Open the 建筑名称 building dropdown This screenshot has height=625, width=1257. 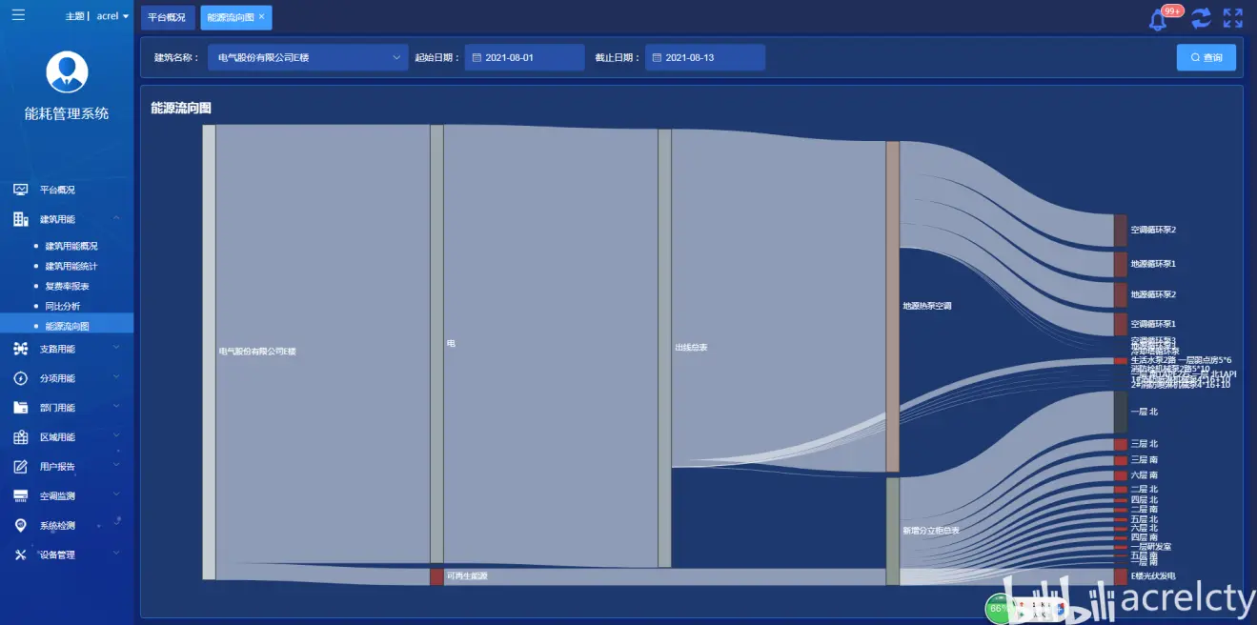[308, 57]
